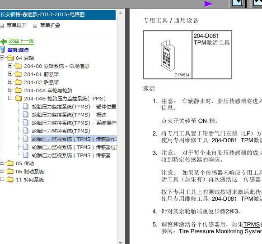The width and height of the screenshot is (262, 244).
Task: Click folder icon of 204-04A 车轮与轮胎
Action: [x=18, y=90]
